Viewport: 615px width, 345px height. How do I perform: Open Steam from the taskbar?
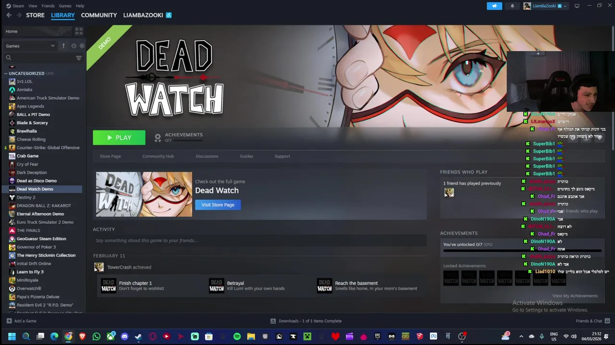(x=138, y=336)
